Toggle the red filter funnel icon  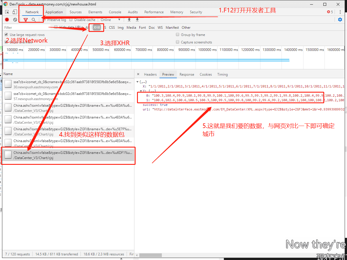point(26,20)
